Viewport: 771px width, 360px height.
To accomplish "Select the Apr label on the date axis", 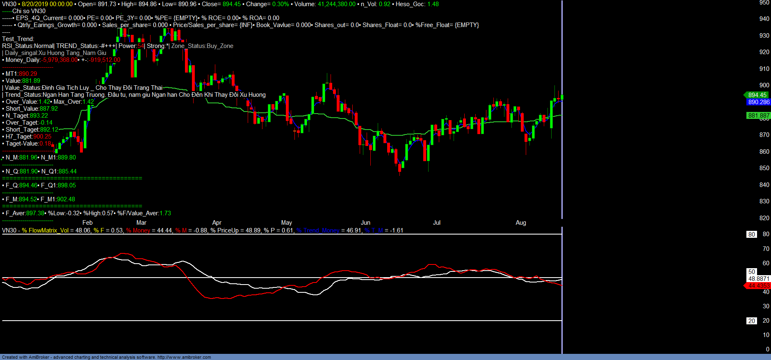I will tap(217, 223).
